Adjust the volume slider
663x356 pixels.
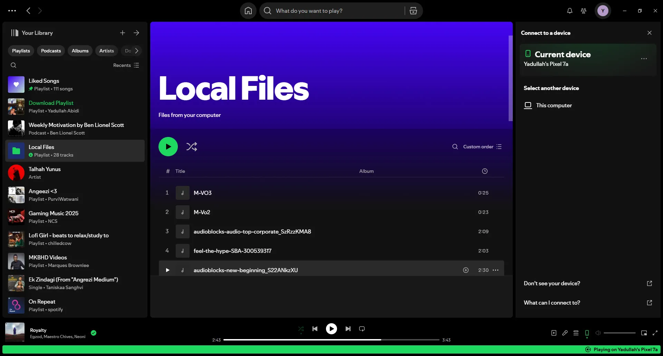[x=620, y=333]
